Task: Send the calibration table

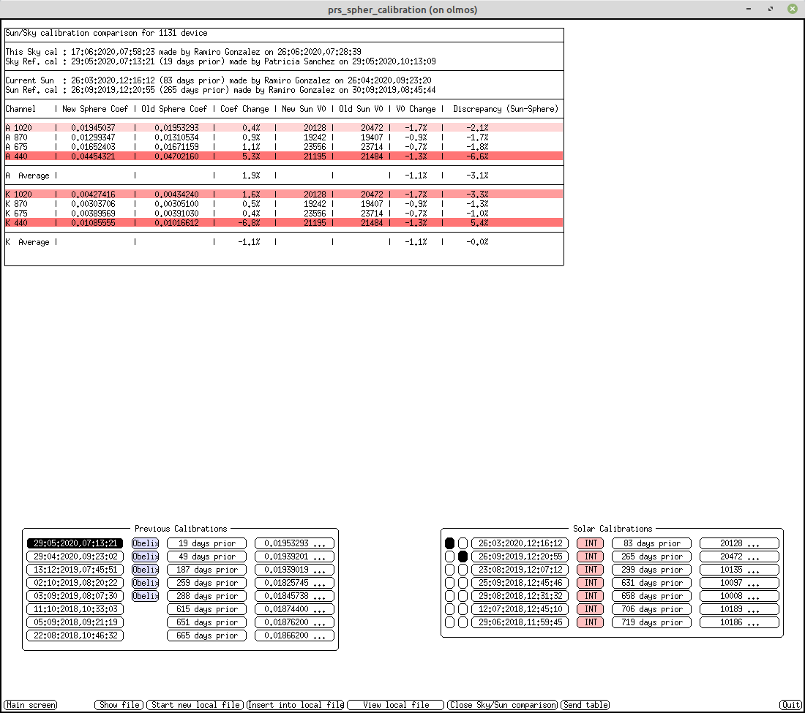Action: click(585, 705)
